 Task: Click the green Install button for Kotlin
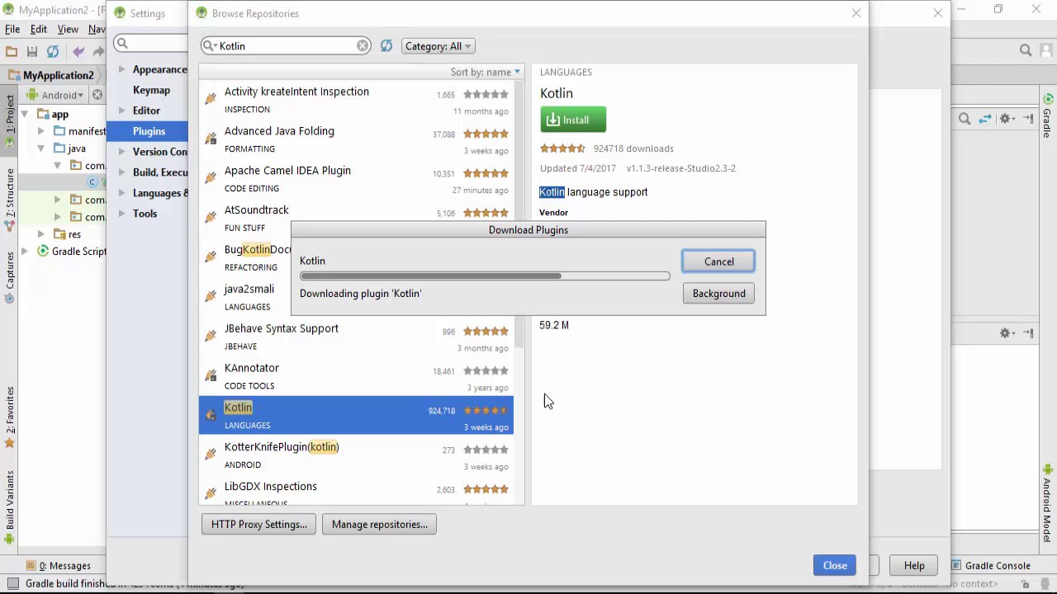(573, 120)
